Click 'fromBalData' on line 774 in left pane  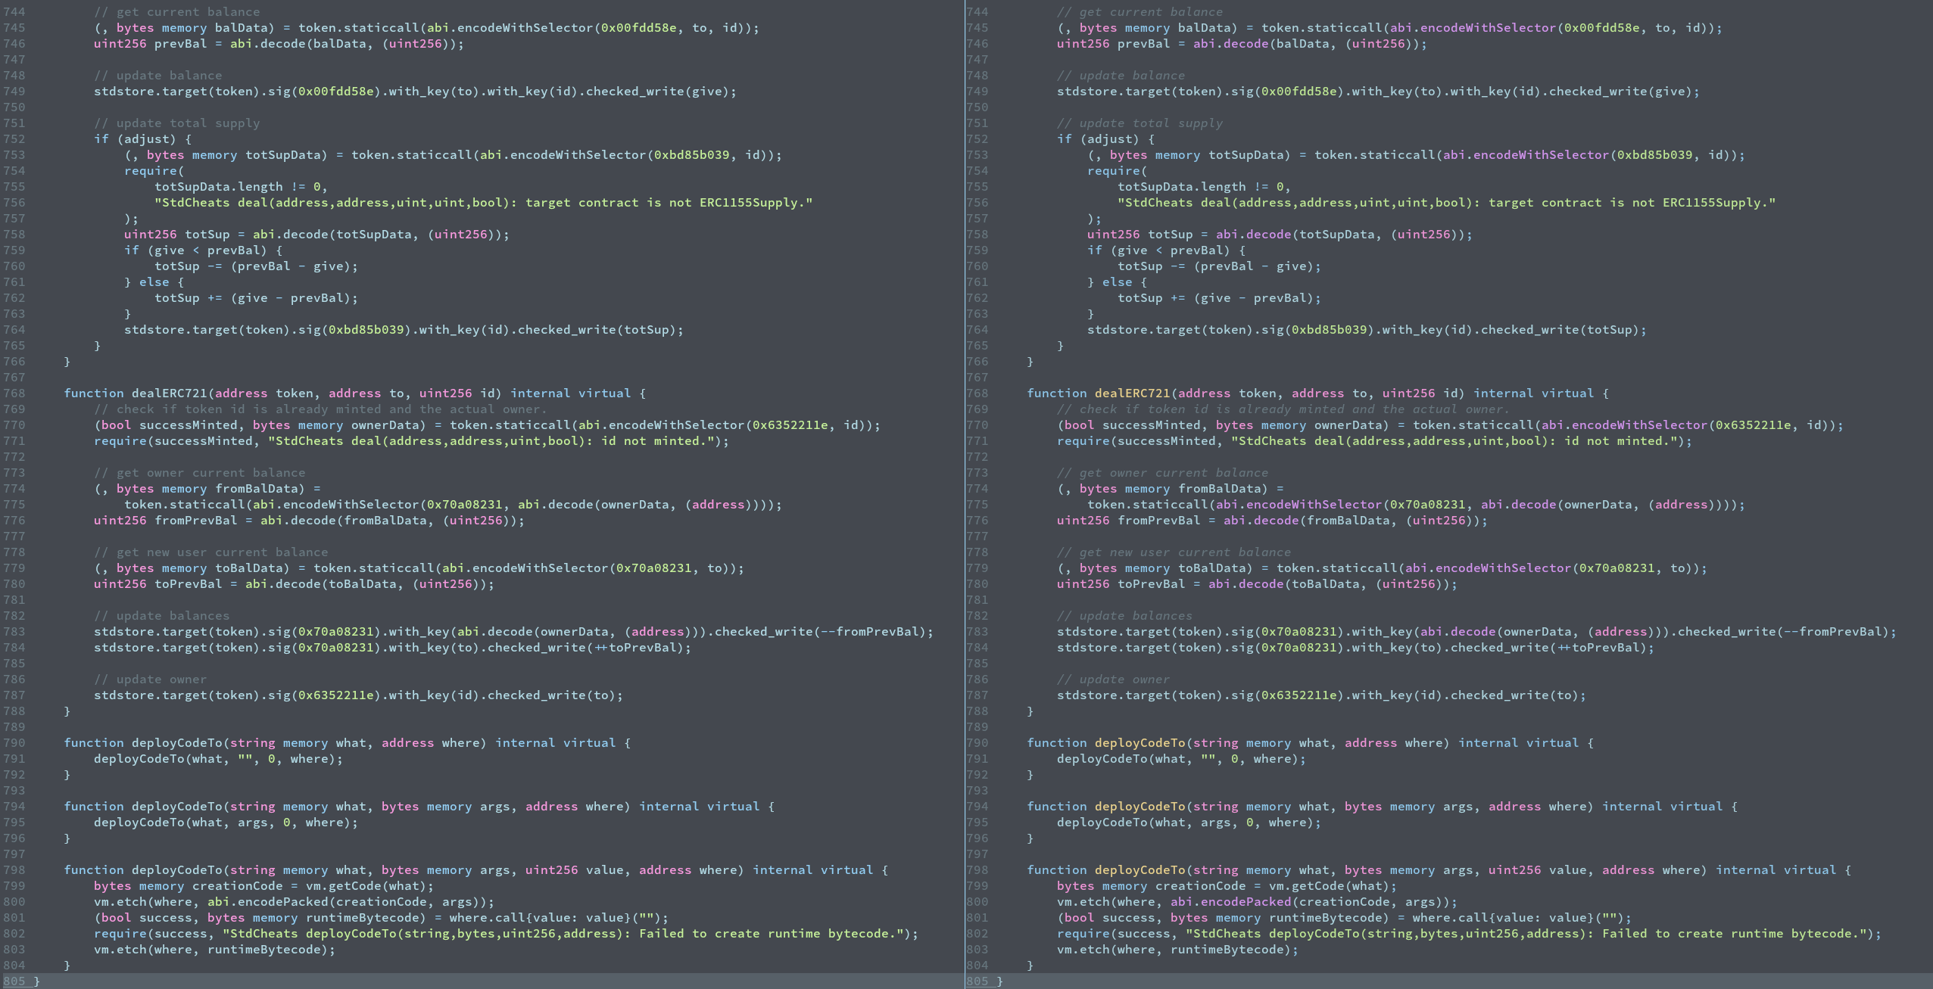click(257, 489)
